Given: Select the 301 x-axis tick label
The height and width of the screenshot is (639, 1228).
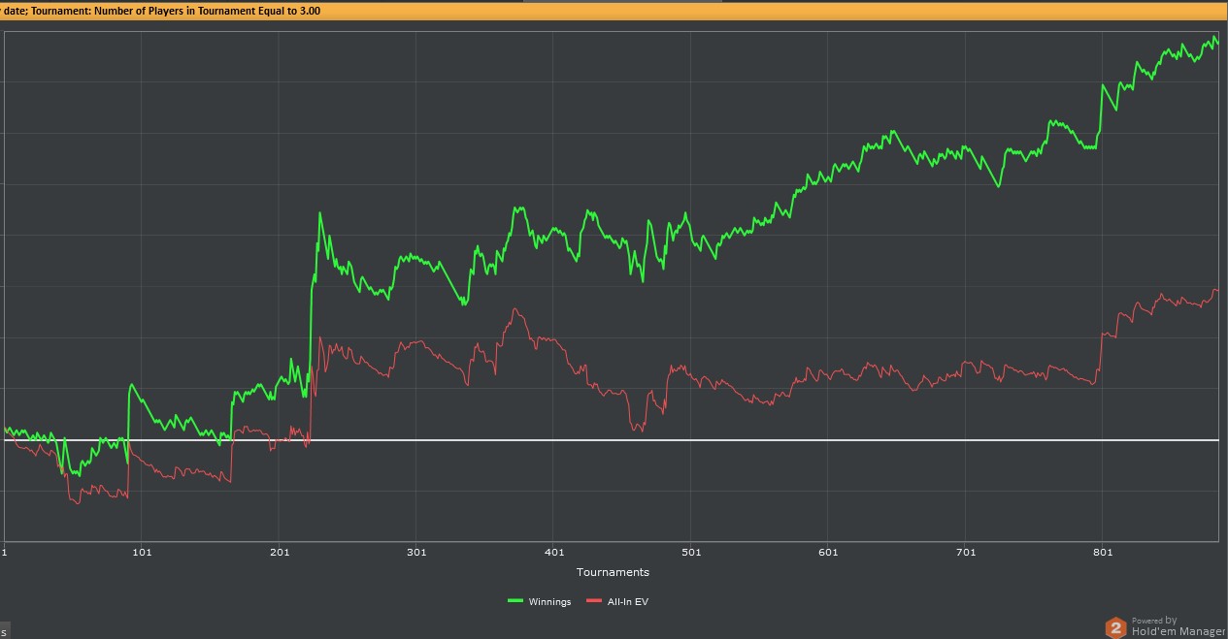Looking at the screenshot, I should click(416, 553).
